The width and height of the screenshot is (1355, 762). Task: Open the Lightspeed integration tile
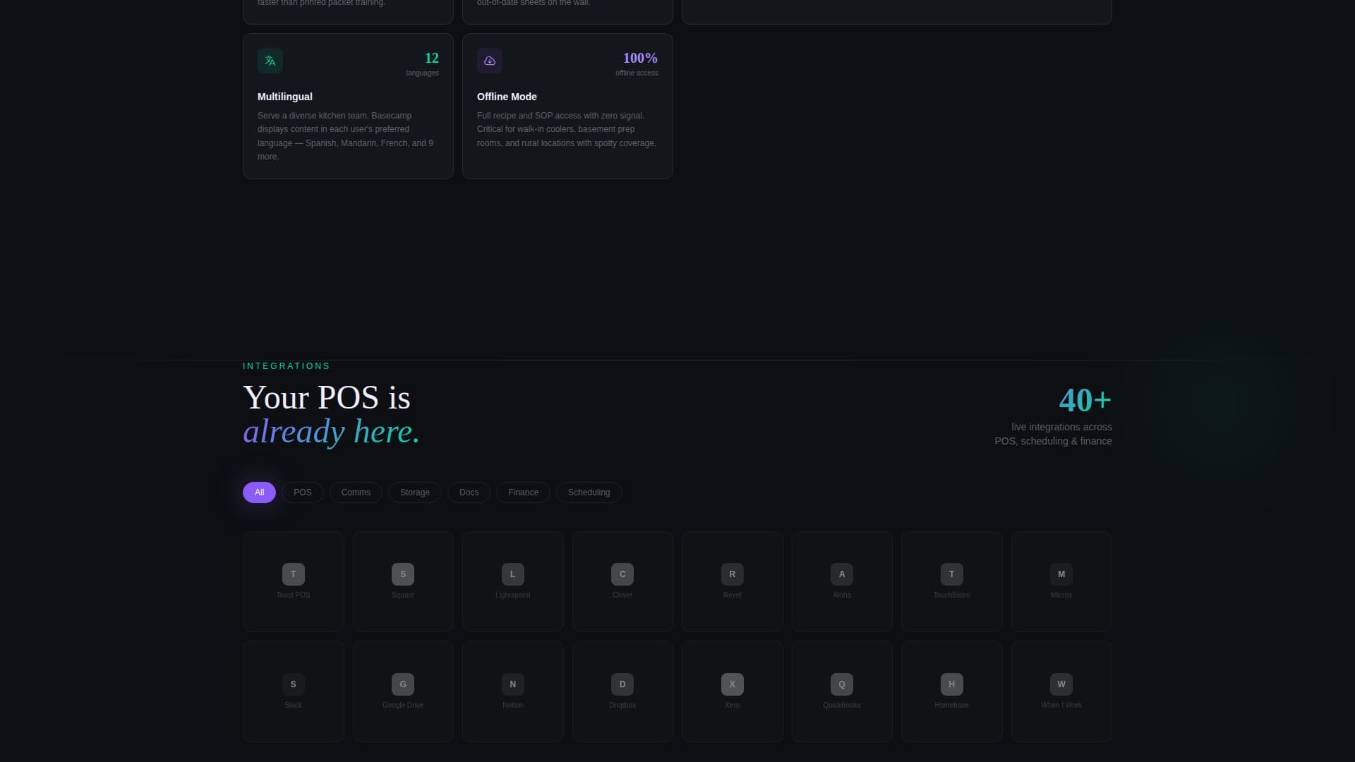(x=513, y=582)
